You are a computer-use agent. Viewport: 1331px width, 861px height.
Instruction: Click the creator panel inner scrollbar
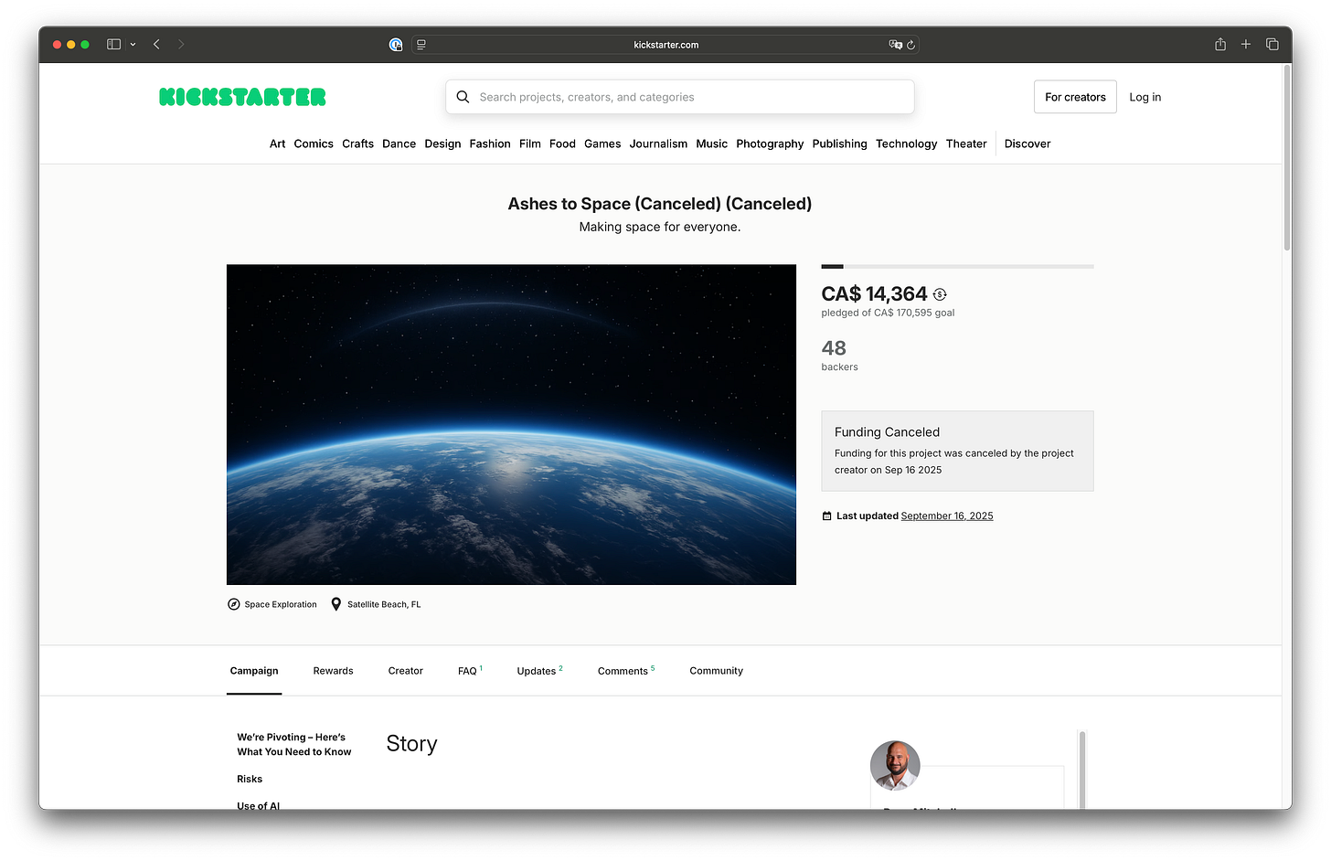(1081, 770)
